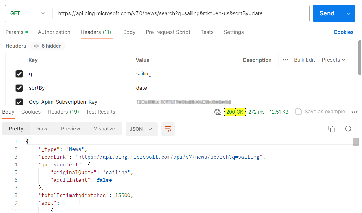Click the network globe lock icon
This screenshot has height=213, width=362.
coord(218,112)
